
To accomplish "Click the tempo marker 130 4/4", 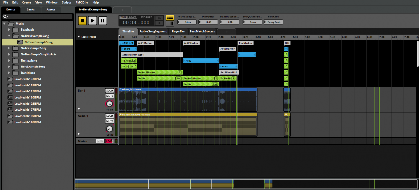I will click(127, 43).
